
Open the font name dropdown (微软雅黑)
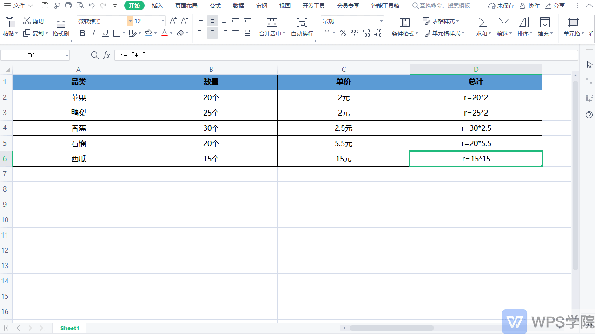point(130,21)
